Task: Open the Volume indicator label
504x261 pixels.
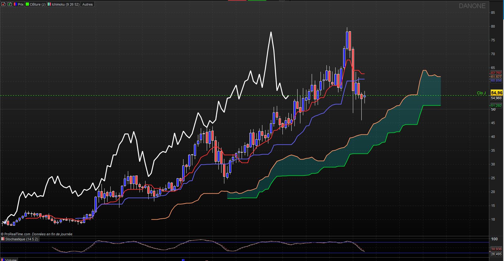Action: 9,260
